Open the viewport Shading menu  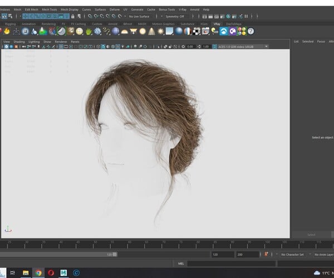19,42
